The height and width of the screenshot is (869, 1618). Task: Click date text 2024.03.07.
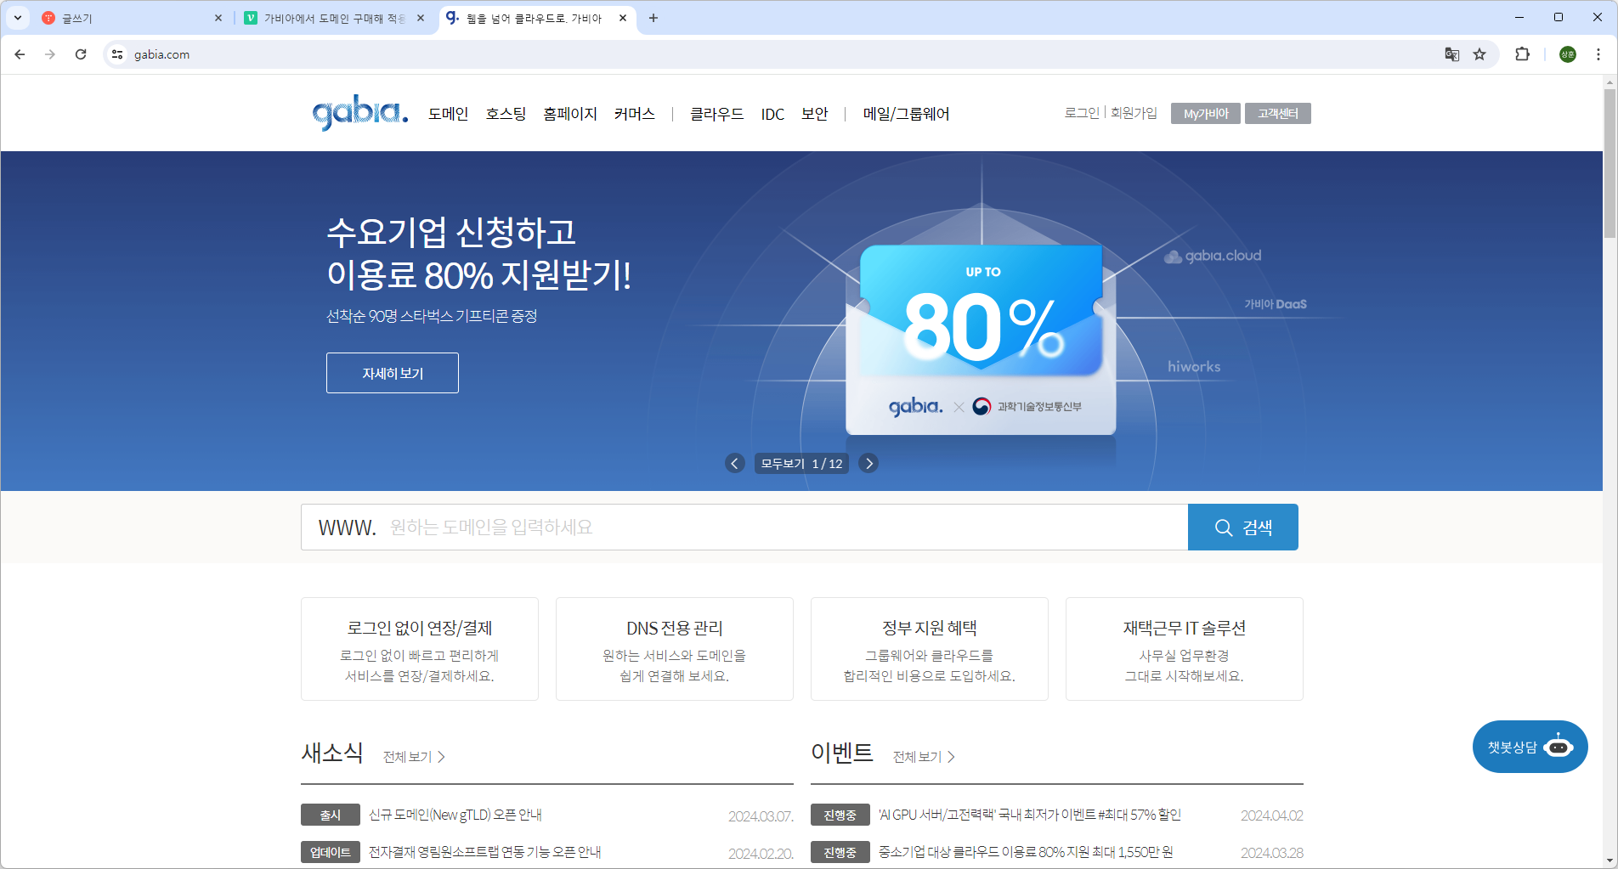point(761,816)
